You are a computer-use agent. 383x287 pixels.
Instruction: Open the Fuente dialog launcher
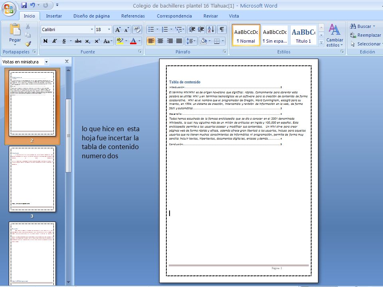coord(140,51)
